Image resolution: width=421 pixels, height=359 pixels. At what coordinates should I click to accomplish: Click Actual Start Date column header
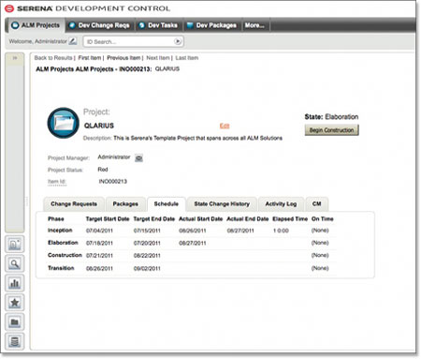click(x=201, y=219)
